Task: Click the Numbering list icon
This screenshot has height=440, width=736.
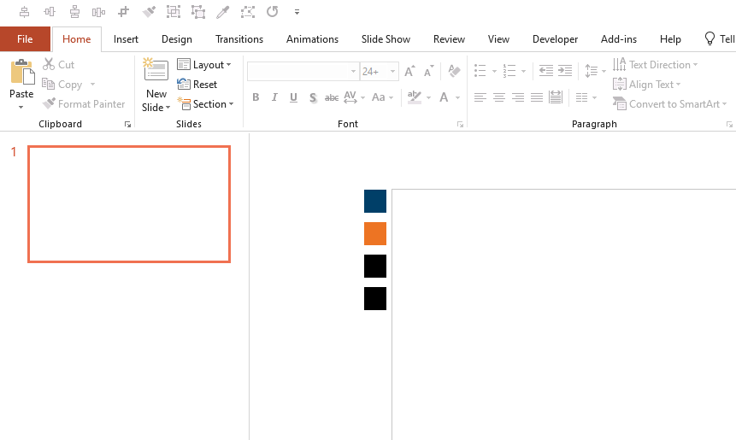Action: coord(509,71)
